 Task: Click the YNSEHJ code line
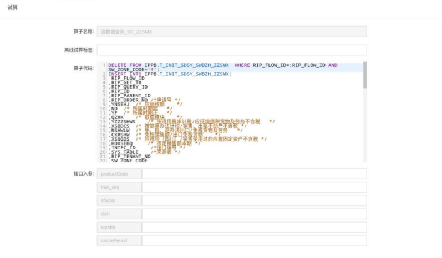145,105
